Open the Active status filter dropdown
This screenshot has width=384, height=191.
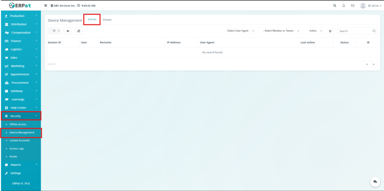(x=315, y=31)
